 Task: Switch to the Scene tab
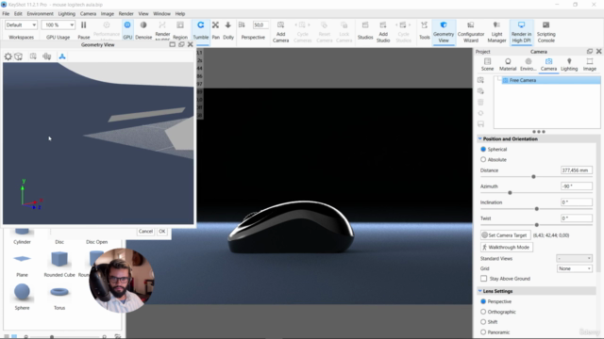[487, 65]
